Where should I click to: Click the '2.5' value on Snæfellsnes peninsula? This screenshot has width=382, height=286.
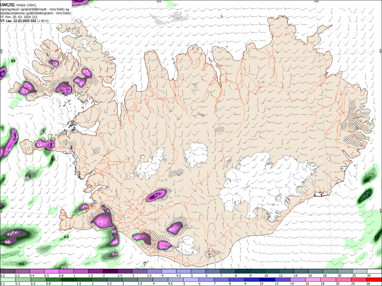coord(51,146)
